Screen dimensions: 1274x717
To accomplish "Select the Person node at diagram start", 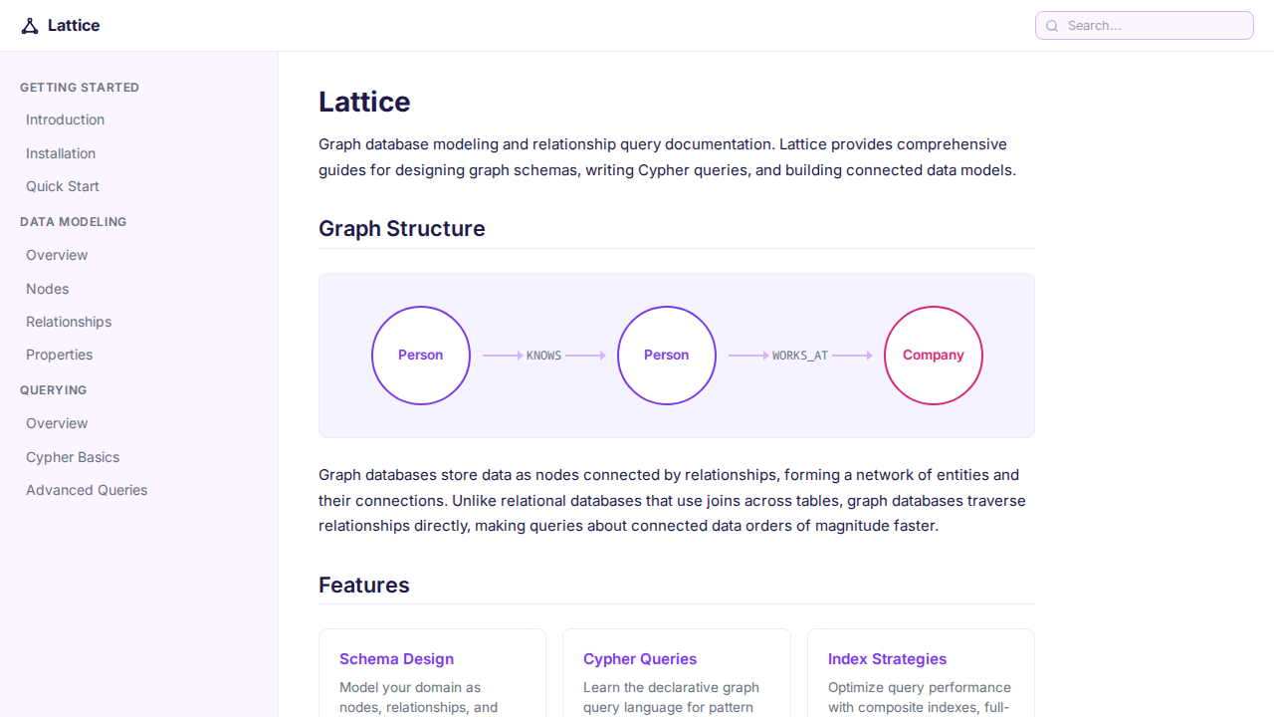I will coord(420,355).
